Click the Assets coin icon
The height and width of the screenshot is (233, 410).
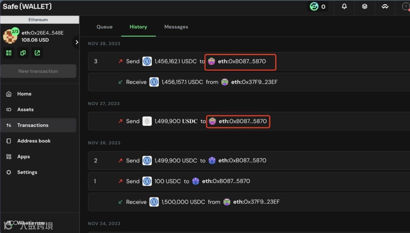pyautogui.click(x=9, y=109)
